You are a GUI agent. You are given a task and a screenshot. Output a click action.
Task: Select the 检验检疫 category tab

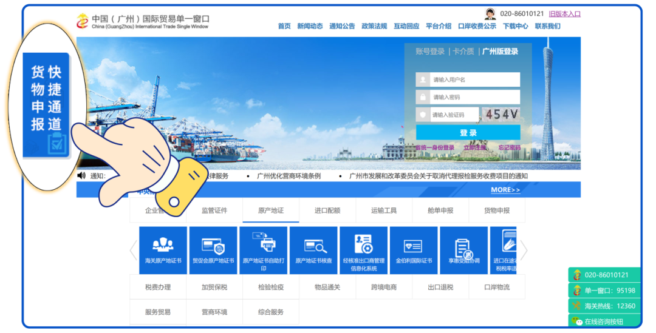point(271,287)
